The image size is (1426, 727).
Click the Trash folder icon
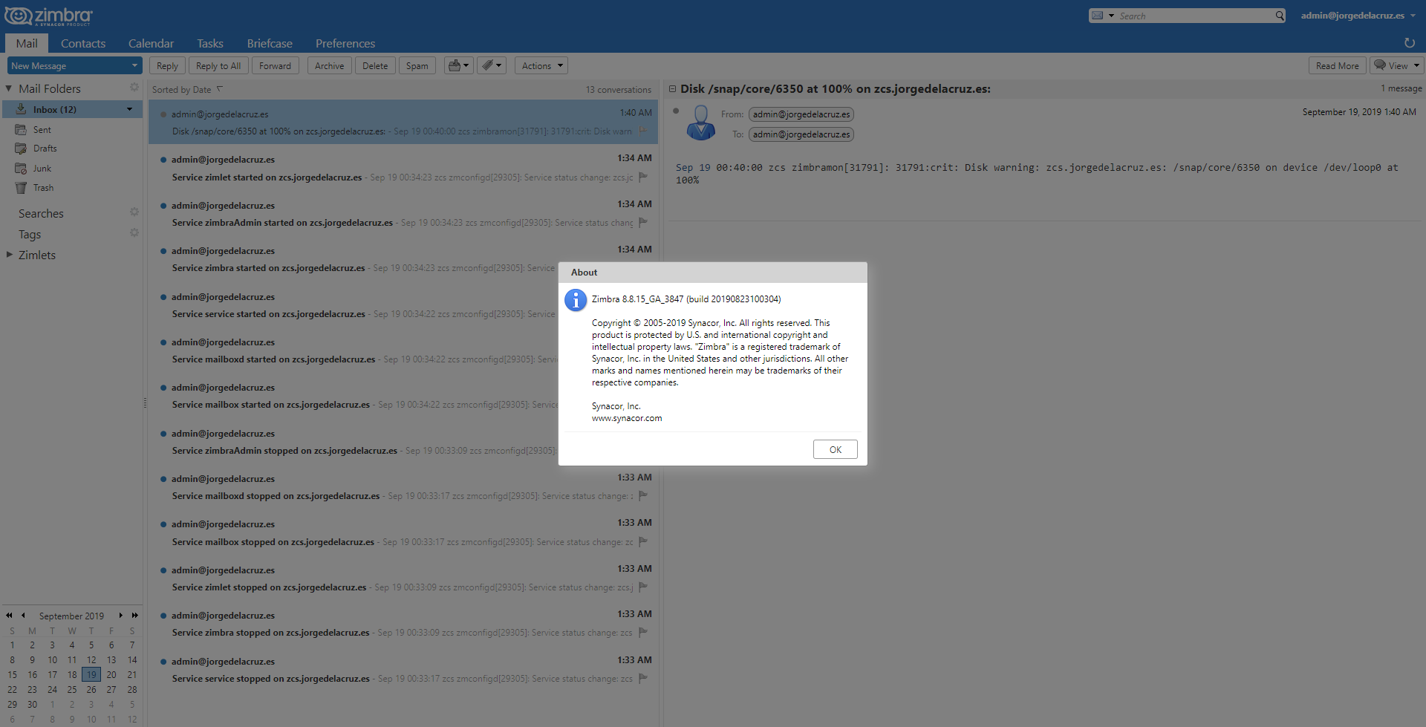tap(21, 188)
